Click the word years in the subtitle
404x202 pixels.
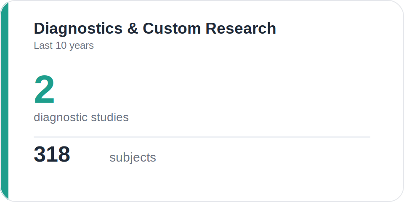tap(82, 46)
